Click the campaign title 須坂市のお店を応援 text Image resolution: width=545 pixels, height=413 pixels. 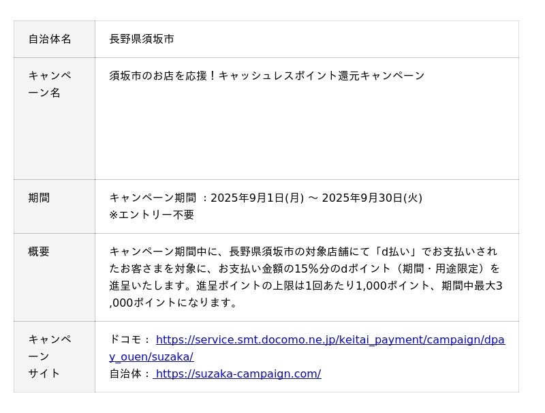pos(158,76)
